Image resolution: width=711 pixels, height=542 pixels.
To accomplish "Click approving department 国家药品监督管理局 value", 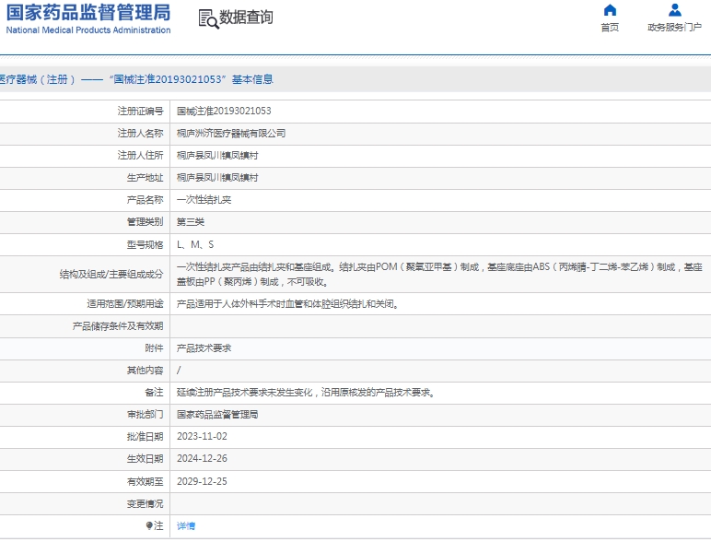I will pos(217,415).
